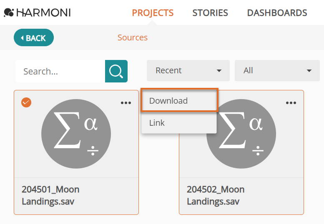The width and height of the screenshot is (324, 224).
Task: Open options menu on 204501_Moon Landings.sav card
Action: tap(126, 103)
